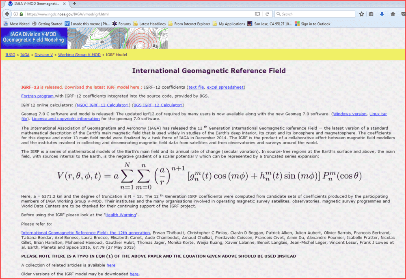Open the Fortran program link
This screenshot has height=279, width=406.
38,96
